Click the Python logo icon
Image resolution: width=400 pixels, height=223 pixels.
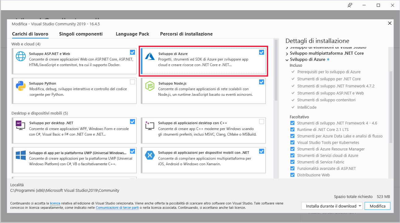(21, 86)
